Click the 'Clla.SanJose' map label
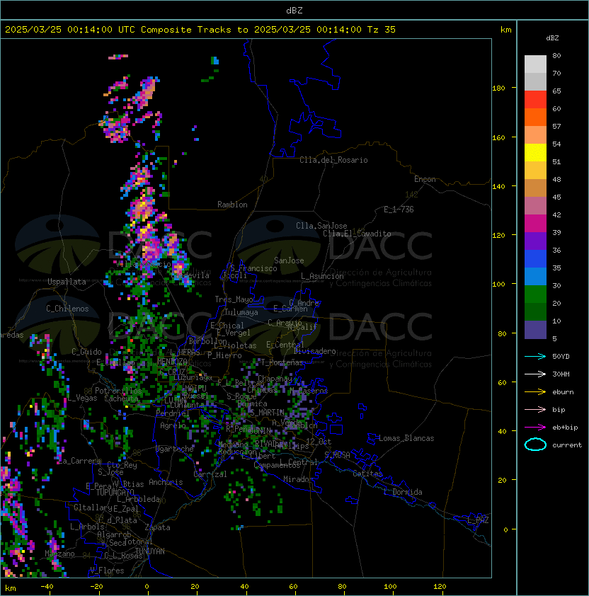589x596 pixels. [321, 226]
